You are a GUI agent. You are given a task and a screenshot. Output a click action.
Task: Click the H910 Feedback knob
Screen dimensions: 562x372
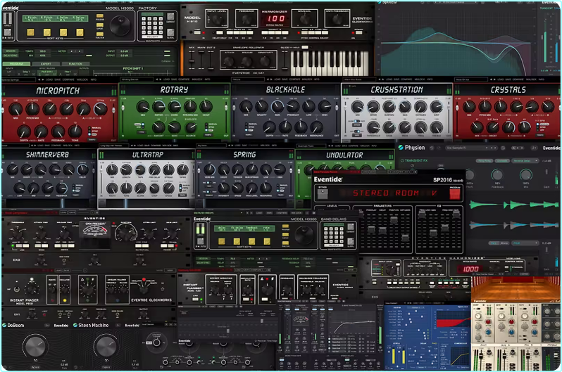pyautogui.click(x=246, y=19)
